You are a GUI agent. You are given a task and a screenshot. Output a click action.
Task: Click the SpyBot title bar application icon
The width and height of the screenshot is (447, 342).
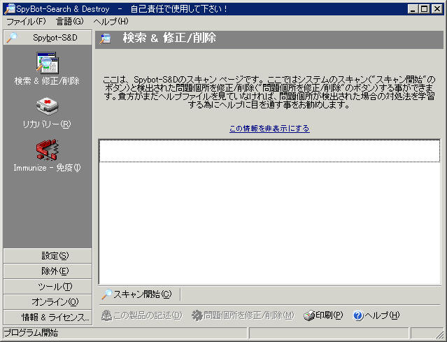10,9
